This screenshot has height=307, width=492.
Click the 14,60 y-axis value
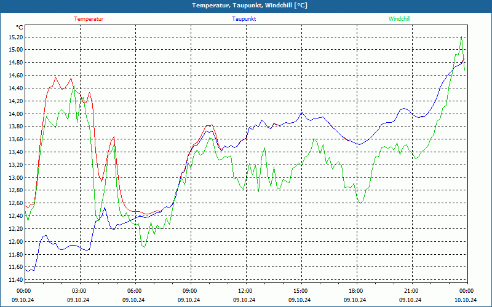pos(17,75)
